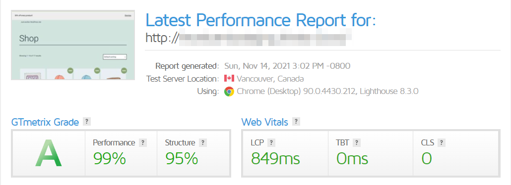Image resolution: width=511 pixels, height=185 pixels.
Task: Click the TBT question mark icon
Action: [x=357, y=142]
